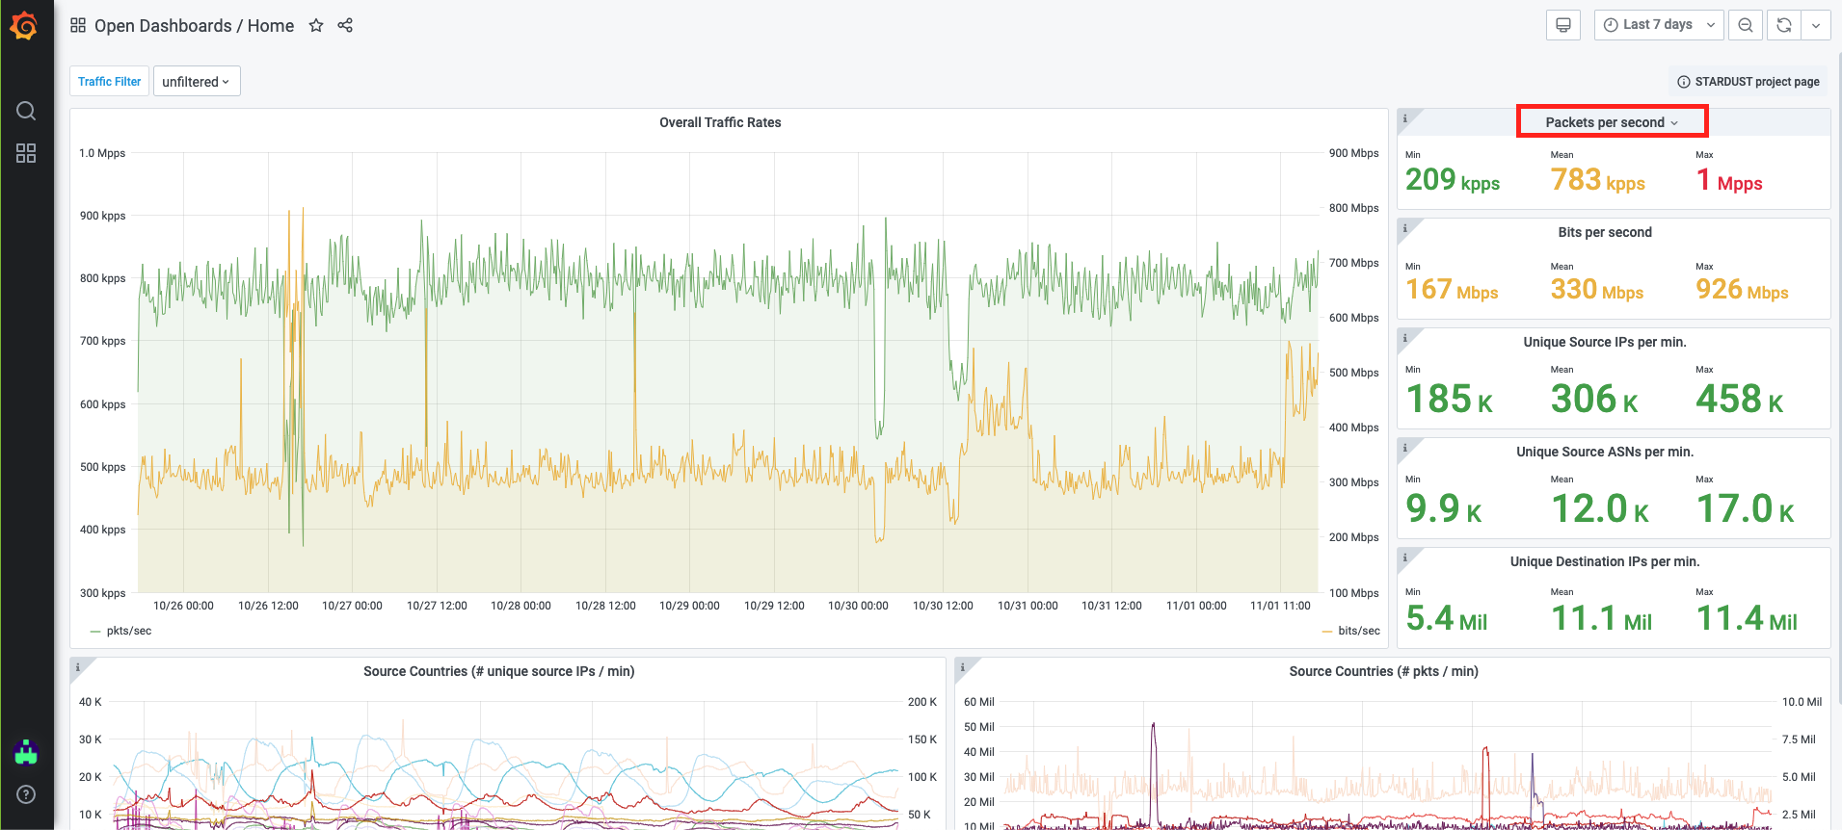The width and height of the screenshot is (1842, 830).
Task: Open the Unique Destination IPs per min. title menu
Action: point(1605,561)
